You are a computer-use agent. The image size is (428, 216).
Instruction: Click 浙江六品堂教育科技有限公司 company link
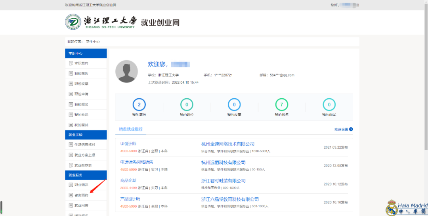pos(230,199)
